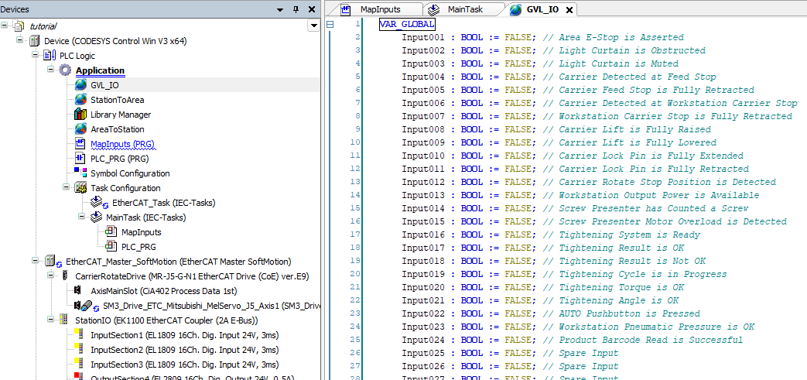Select the Symbol Configuration entry
Screen dimensions: 807x380
[130, 173]
